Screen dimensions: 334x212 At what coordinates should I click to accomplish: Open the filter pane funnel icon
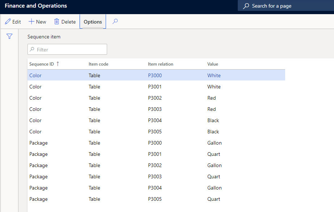pyautogui.click(x=9, y=36)
